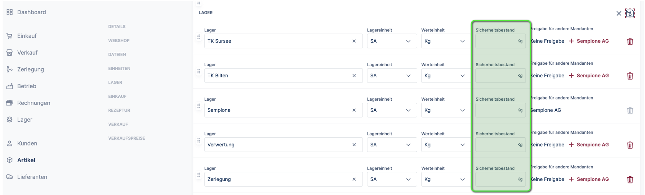
Task: Select the VERKAUFSPREISE section link
Action: pos(126,138)
